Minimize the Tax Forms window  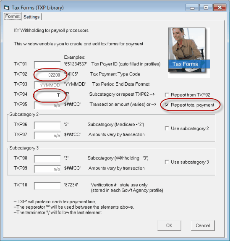pyautogui.click(x=192, y=8)
